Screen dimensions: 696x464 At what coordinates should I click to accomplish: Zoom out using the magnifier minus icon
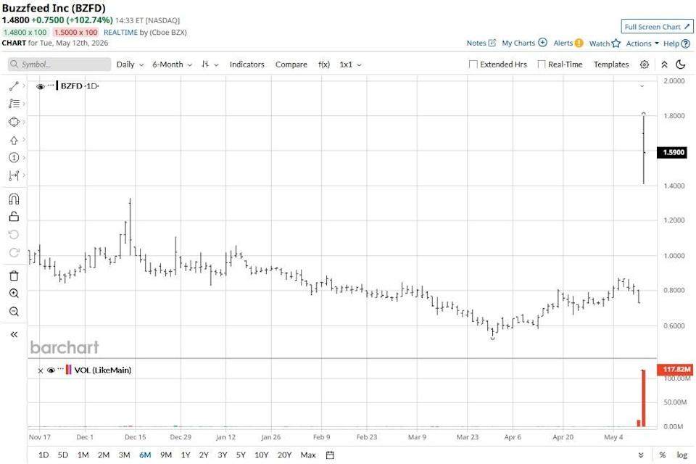pos(14,312)
